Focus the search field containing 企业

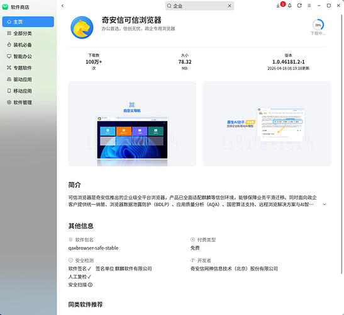pyautogui.click(x=199, y=6)
